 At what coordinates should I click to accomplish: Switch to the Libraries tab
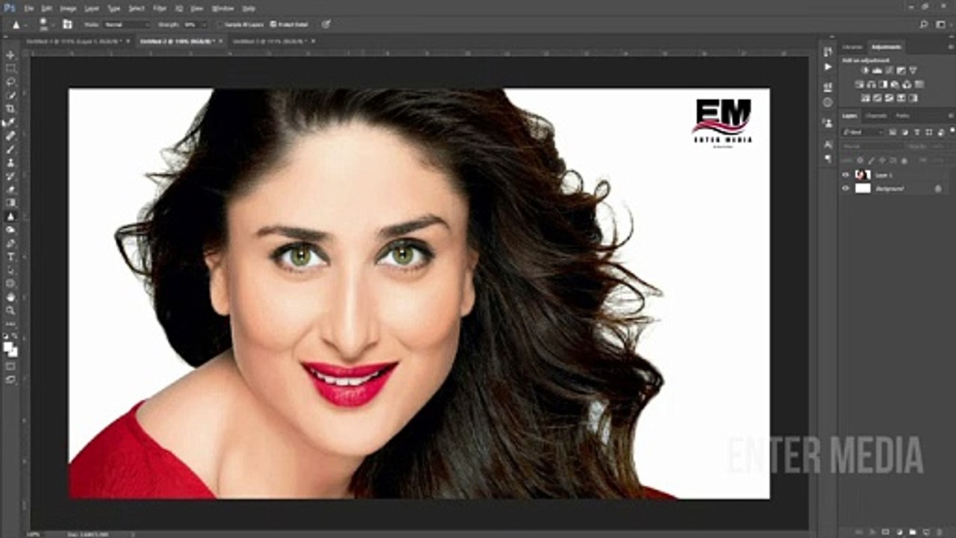[x=852, y=47]
